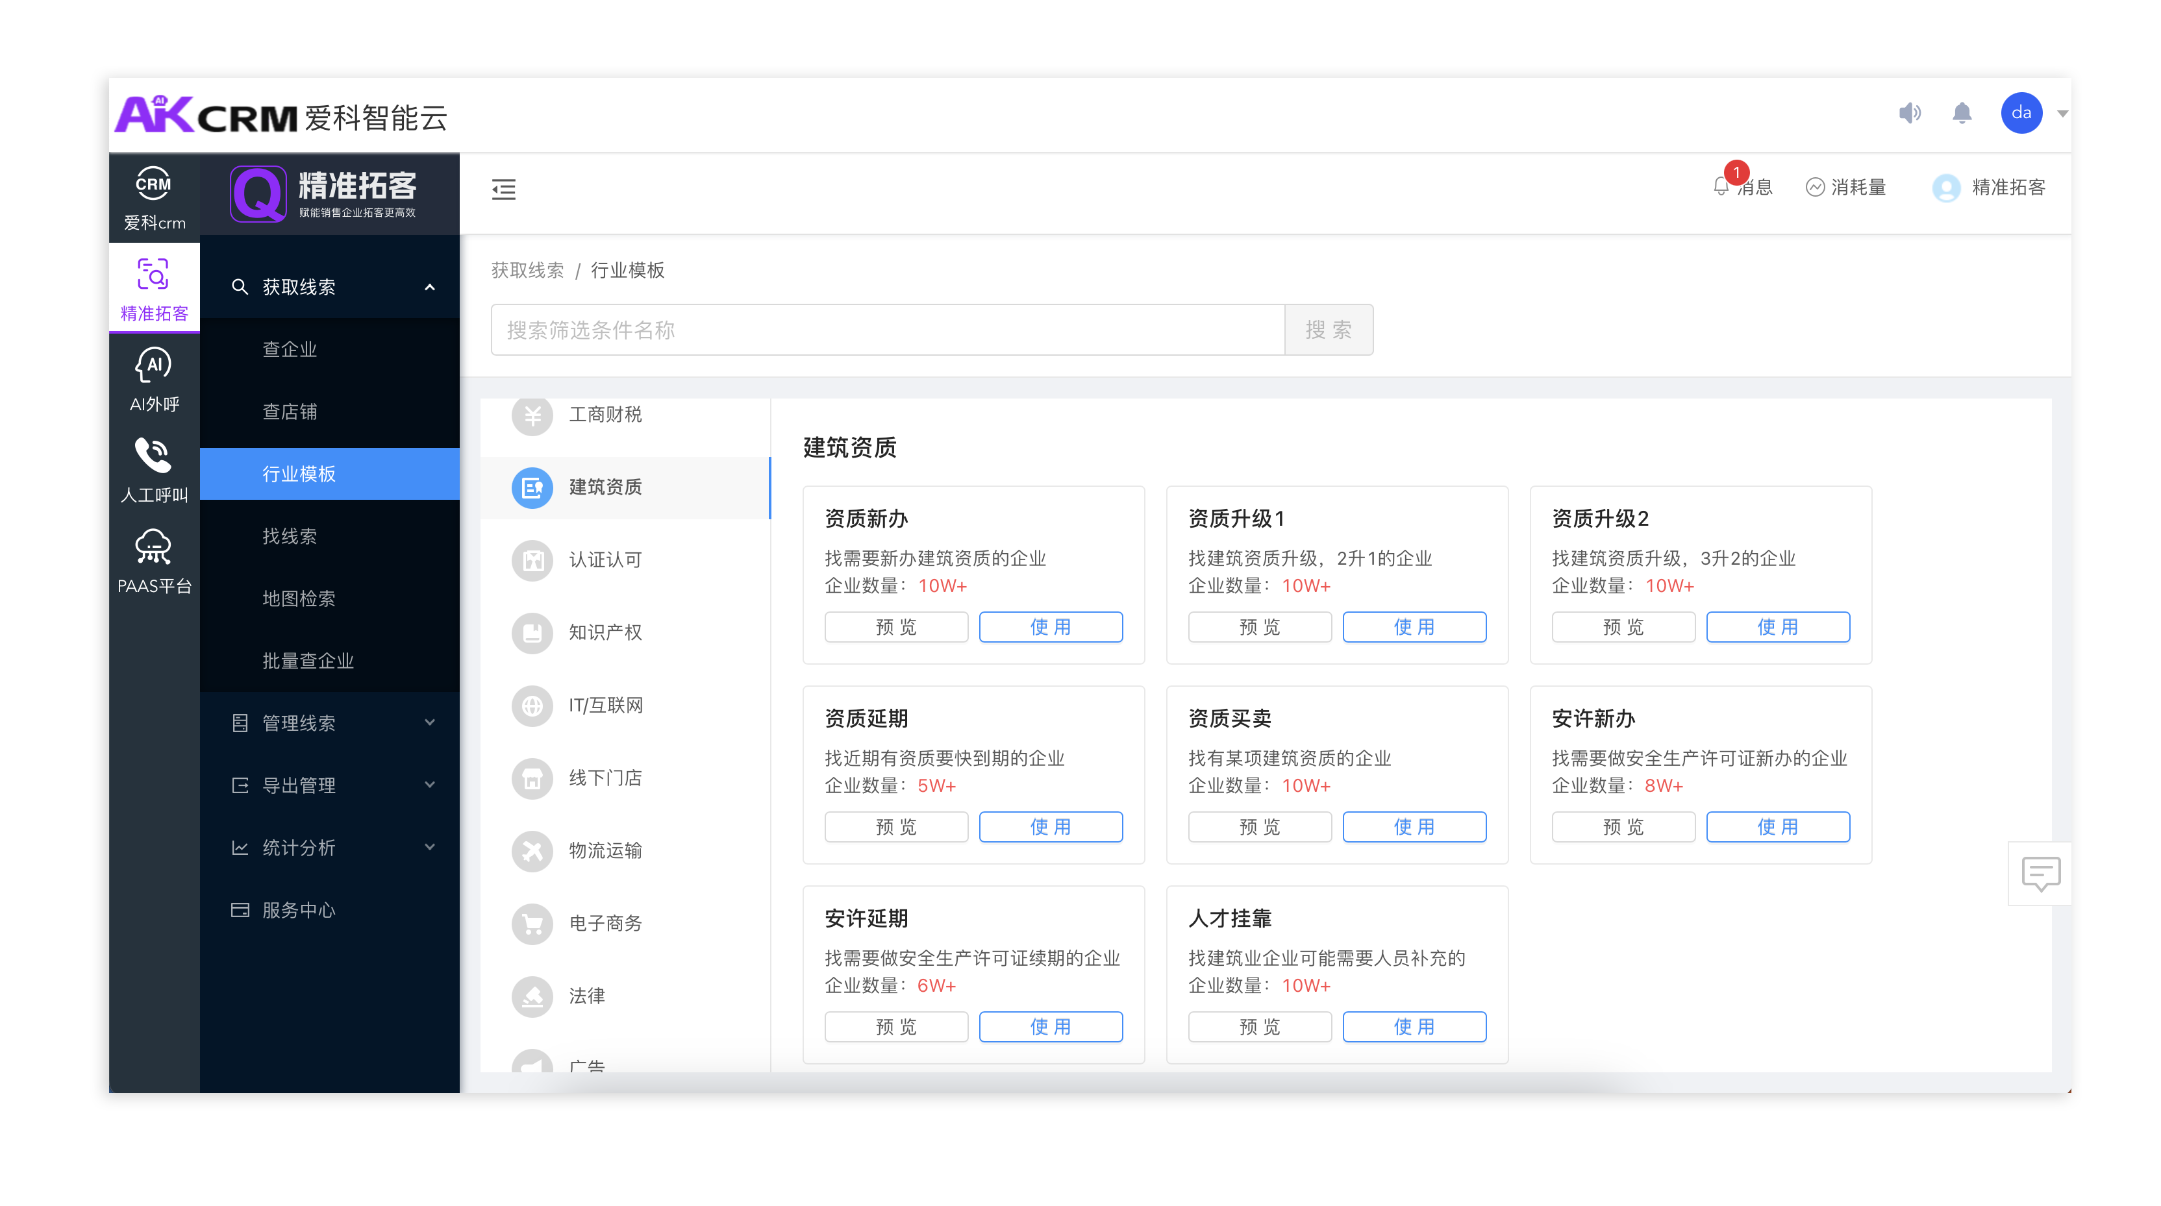This screenshot has width=2161, height=1206.
Task: Open the 消耗量 usage indicator
Action: click(x=1845, y=187)
